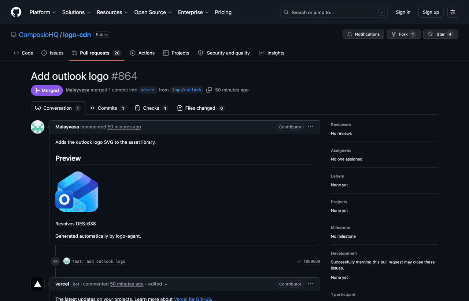
Task: Go to the Actions tab
Action: click(142, 53)
